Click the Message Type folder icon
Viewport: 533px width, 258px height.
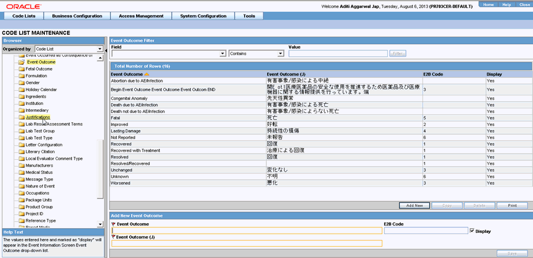point(21,179)
